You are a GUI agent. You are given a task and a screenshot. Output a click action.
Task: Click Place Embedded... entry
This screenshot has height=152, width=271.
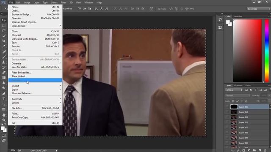coord(35,72)
